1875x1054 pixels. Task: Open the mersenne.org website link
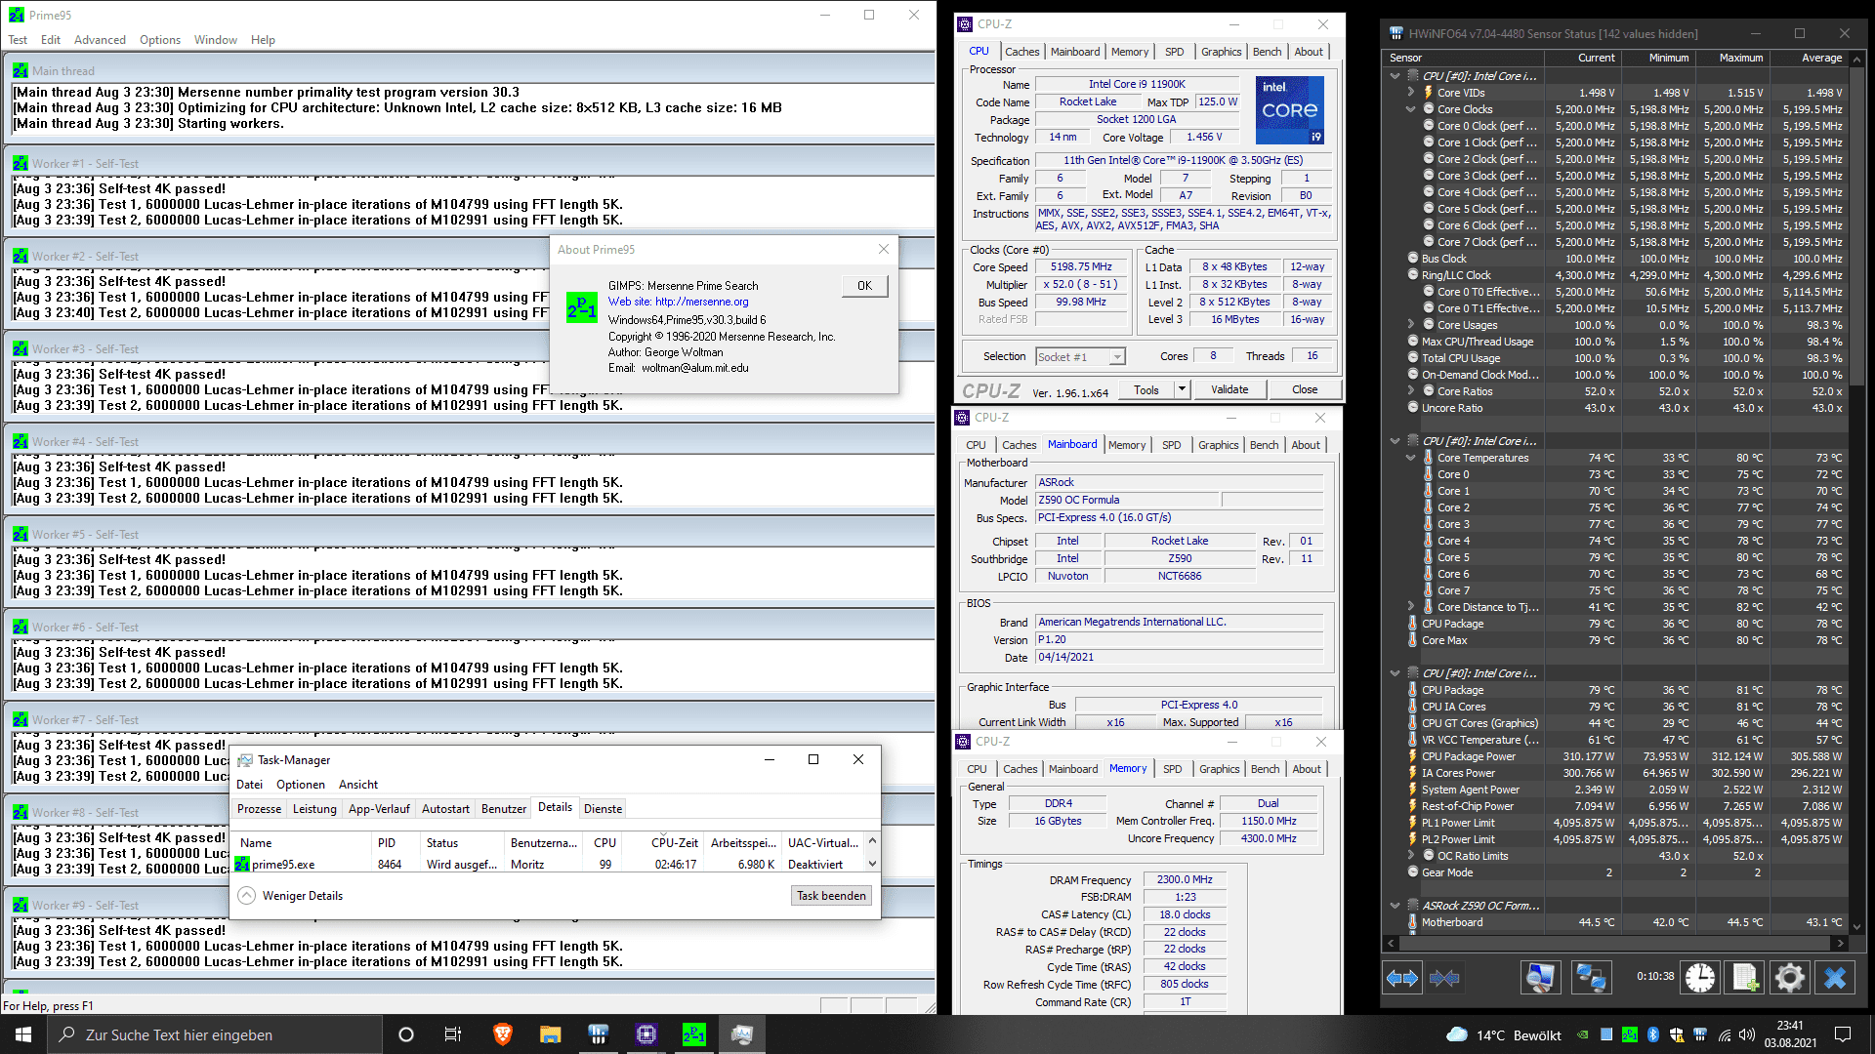tap(701, 302)
